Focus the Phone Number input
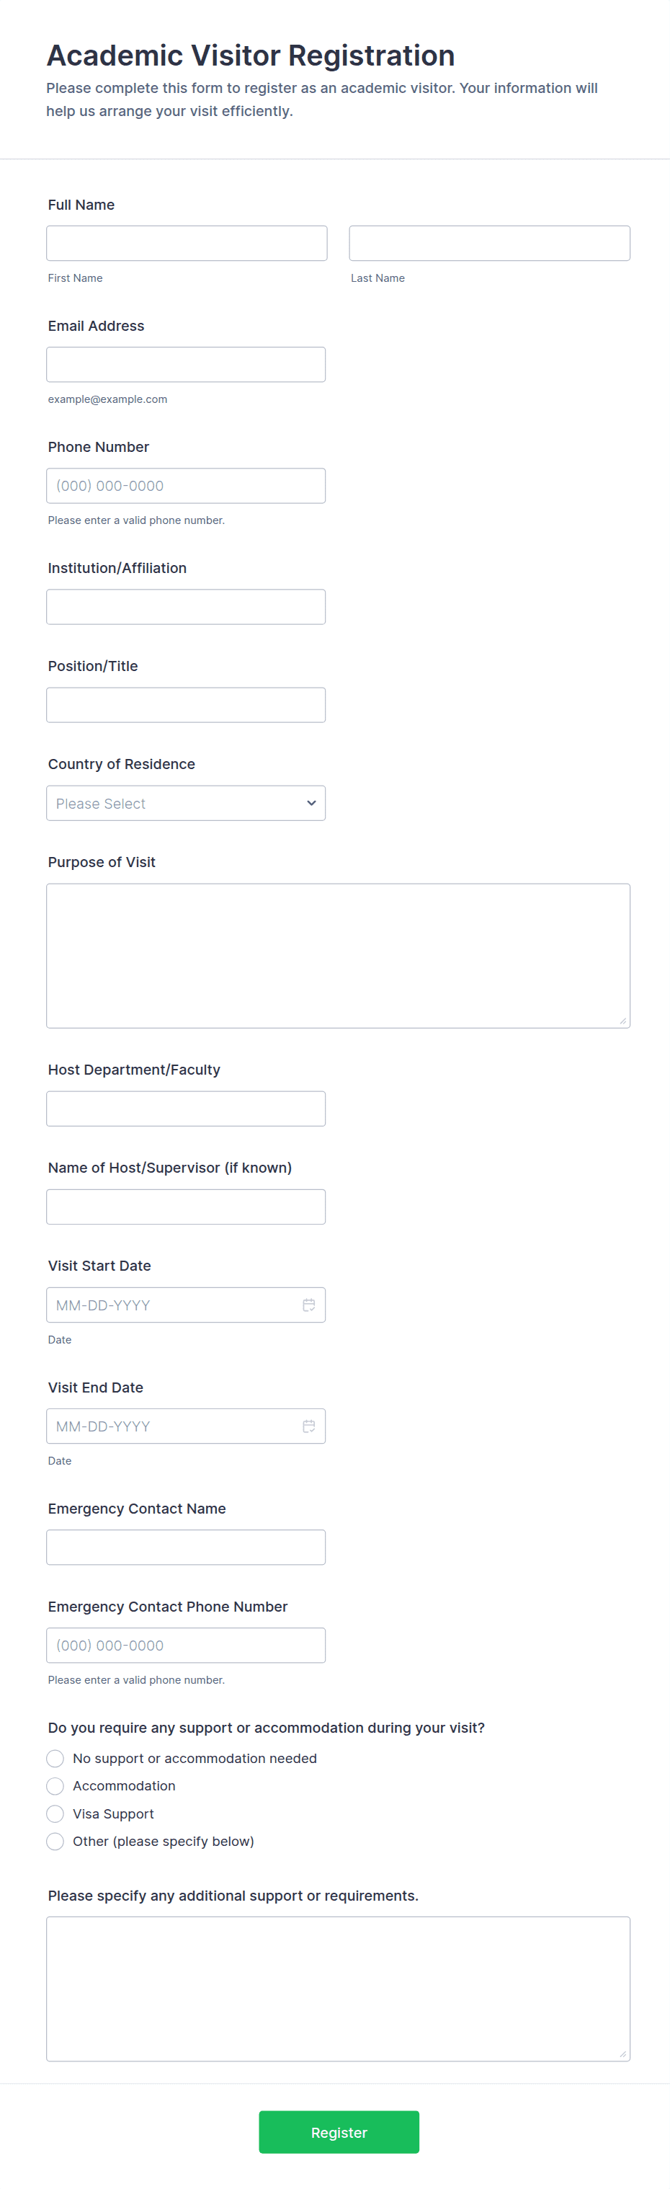 [x=185, y=486]
